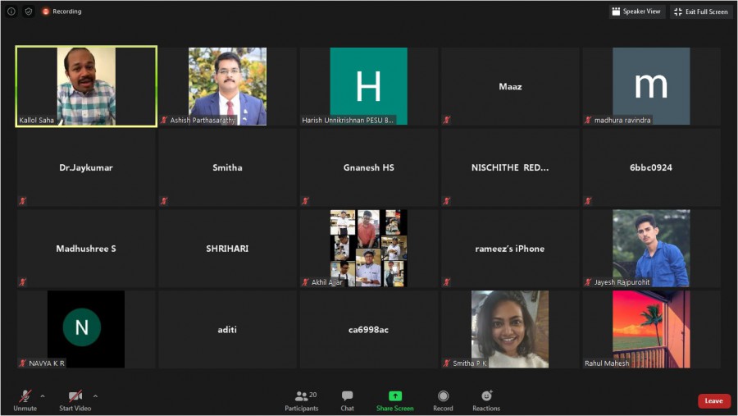The height and width of the screenshot is (416, 738).
Task: Select Rahul Mahesh's sunset tile
Action: [x=651, y=329]
